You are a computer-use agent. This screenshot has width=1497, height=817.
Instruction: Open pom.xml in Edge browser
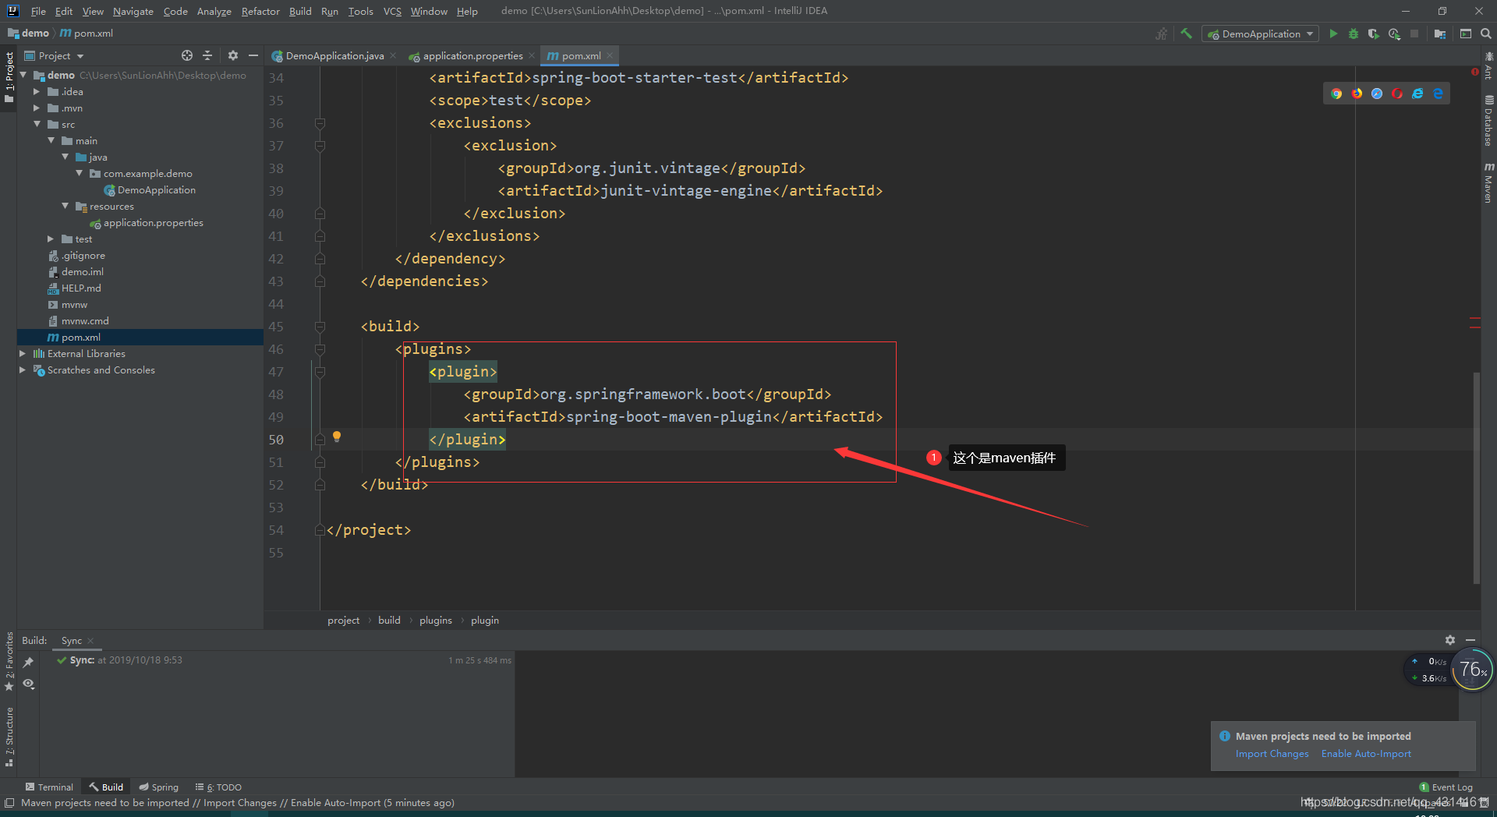pyautogui.click(x=1438, y=94)
